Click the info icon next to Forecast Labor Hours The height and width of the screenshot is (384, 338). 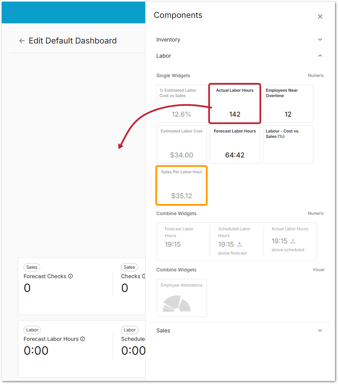click(83, 339)
